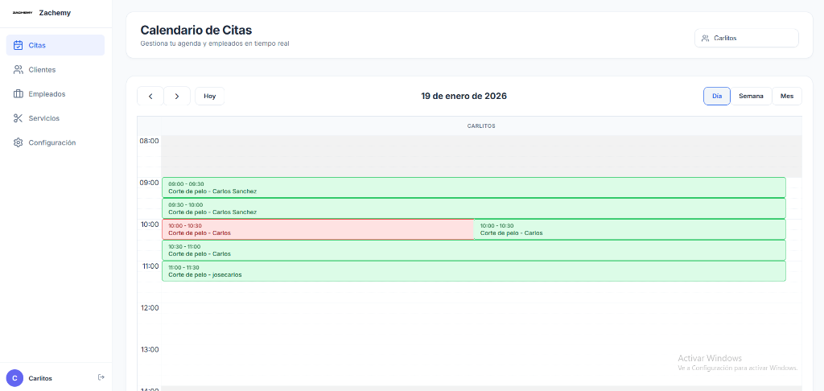Open the red 10:00 Carlos appointment
Image resolution: width=824 pixels, height=391 pixels.
point(318,229)
